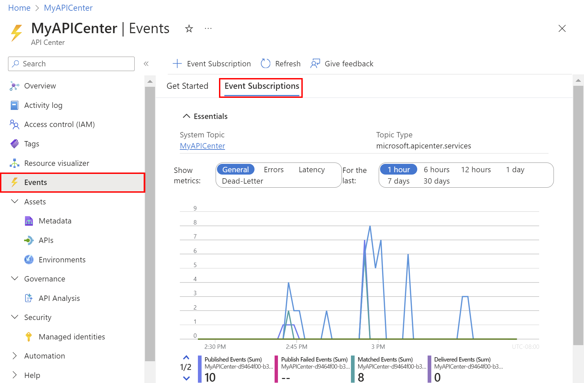The height and width of the screenshot is (383, 584).
Task: Open the ellipsis menu next to Events title
Action: (x=208, y=28)
